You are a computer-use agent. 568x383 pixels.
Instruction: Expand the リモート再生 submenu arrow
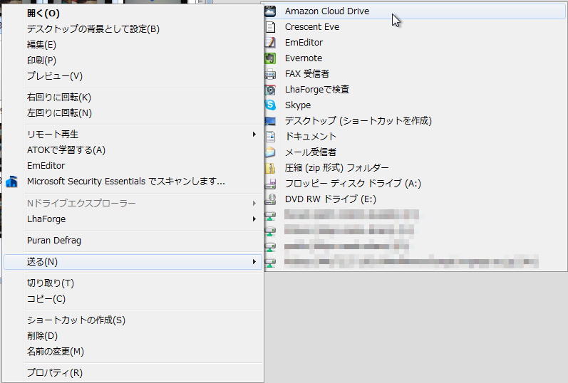254,135
